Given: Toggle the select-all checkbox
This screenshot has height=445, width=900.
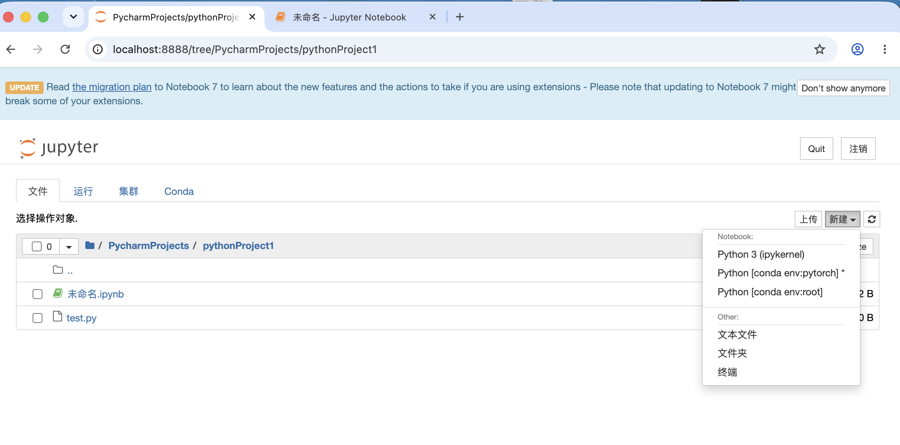Looking at the screenshot, I should coord(37,246).
